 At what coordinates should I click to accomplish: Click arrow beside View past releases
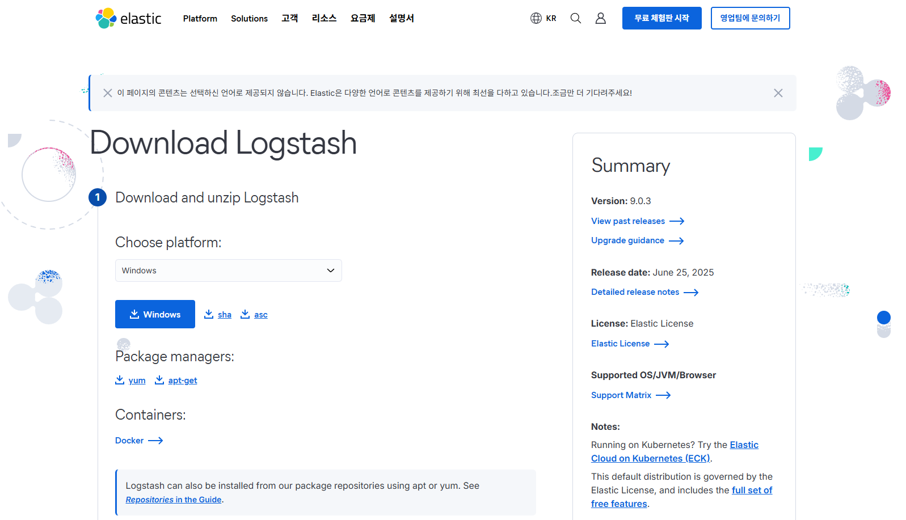click(x=677, y=221)
